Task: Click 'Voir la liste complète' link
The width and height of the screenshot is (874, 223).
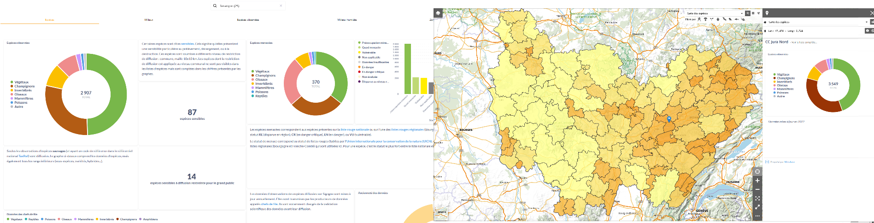Action: tap(804, 42)
